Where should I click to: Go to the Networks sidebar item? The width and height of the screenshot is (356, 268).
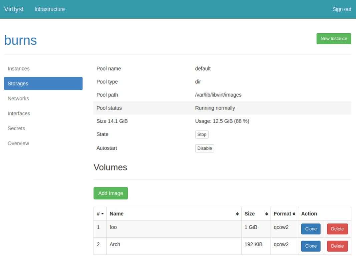click(x=18, y=99)
